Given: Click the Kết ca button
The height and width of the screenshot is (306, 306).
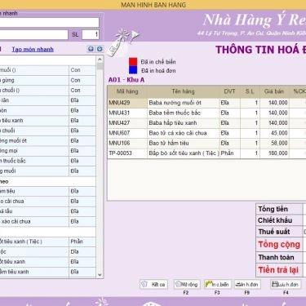Looking at the screenshot, I should (x=153, y=285).
